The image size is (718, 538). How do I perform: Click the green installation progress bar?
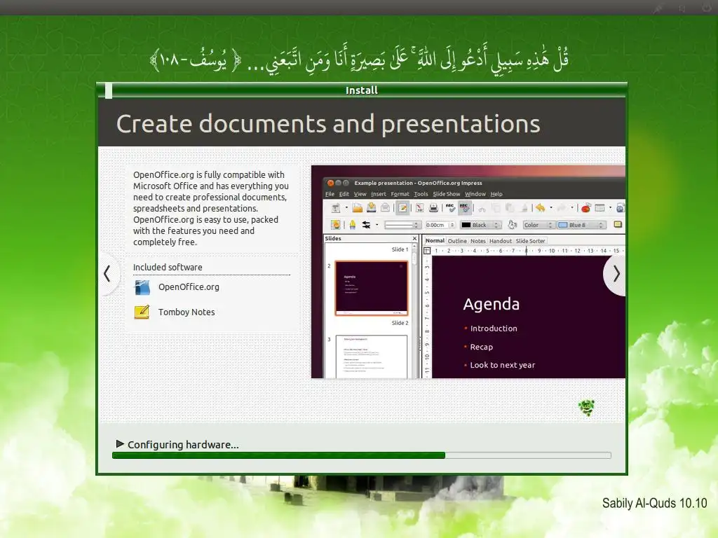(361, 455)
